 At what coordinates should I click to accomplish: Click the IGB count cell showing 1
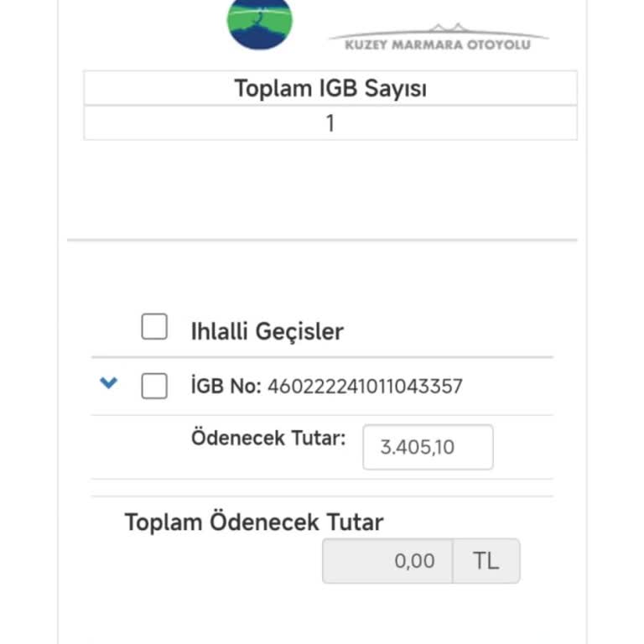(330, 123)
